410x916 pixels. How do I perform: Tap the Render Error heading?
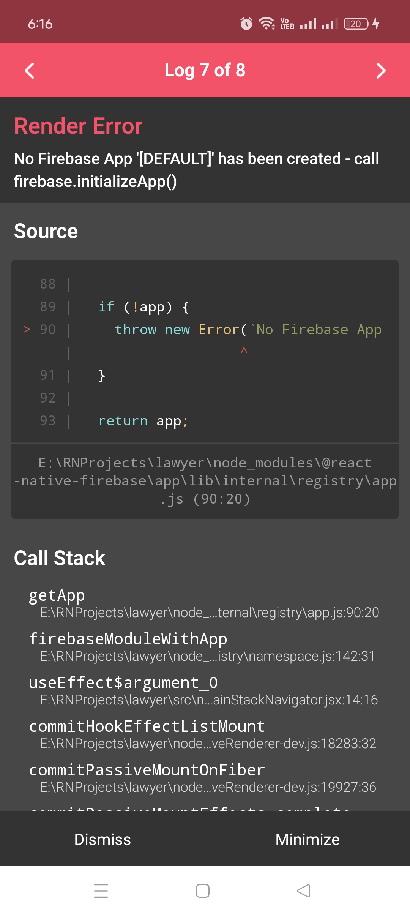(x=78, y=126)
